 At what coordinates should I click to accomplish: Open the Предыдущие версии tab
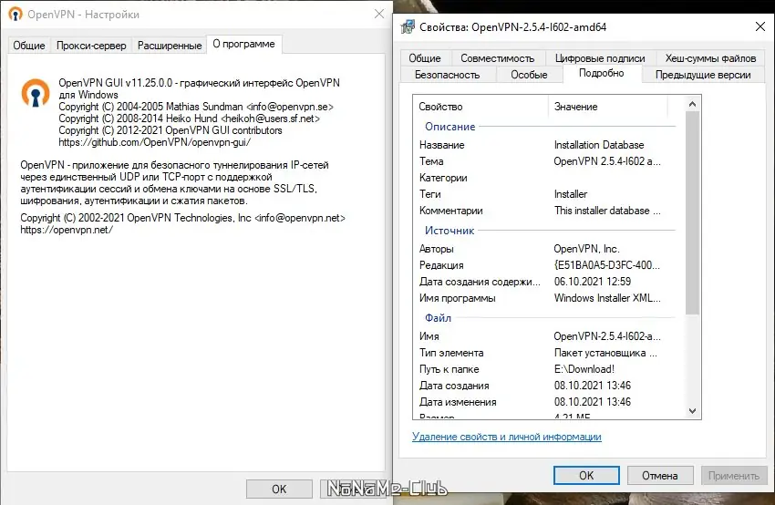point(703,75)
